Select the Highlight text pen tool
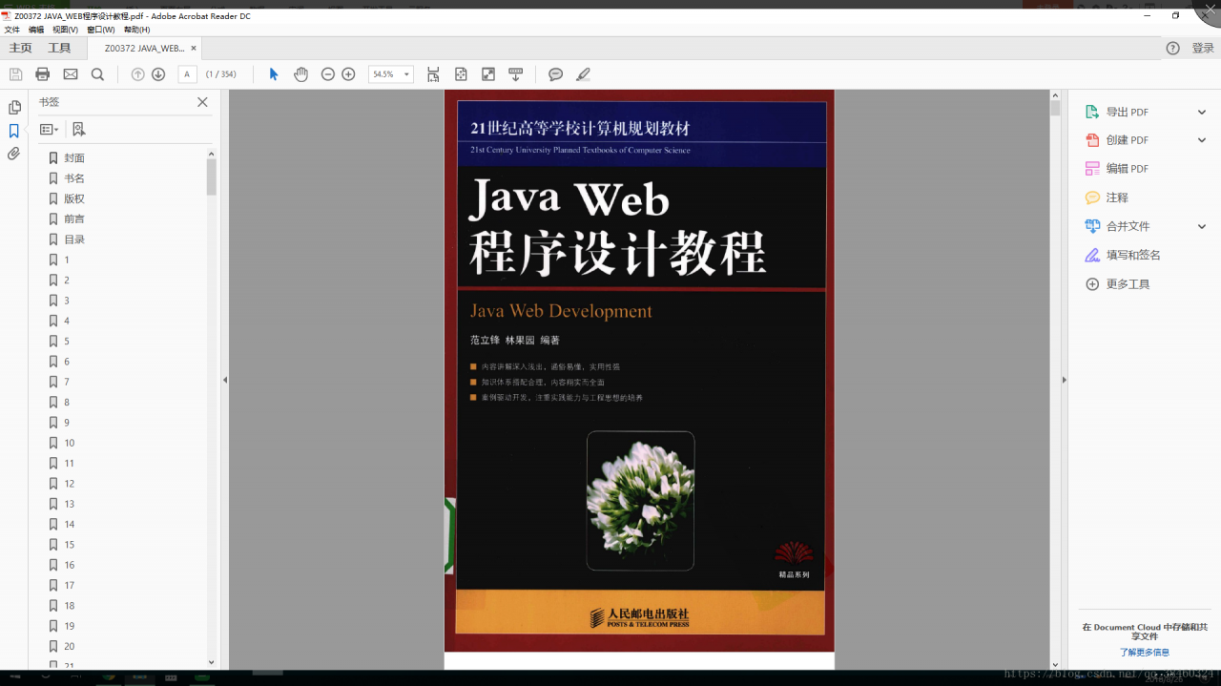 point(583,74)
